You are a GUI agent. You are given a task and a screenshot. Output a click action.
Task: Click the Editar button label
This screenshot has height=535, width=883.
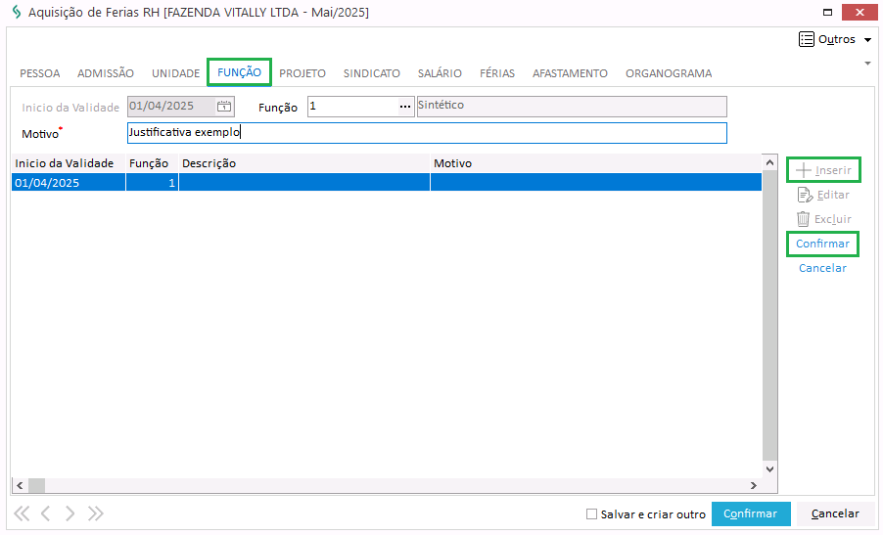coord(833,195)
